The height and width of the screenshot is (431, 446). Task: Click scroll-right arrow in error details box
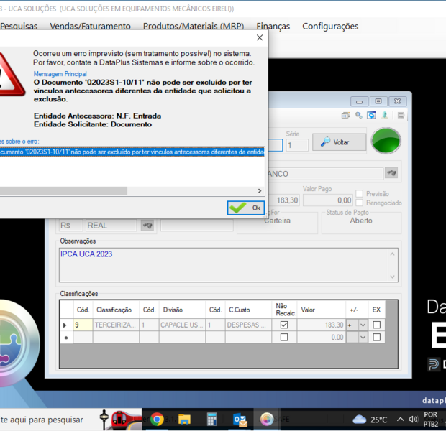pos(260,191)
